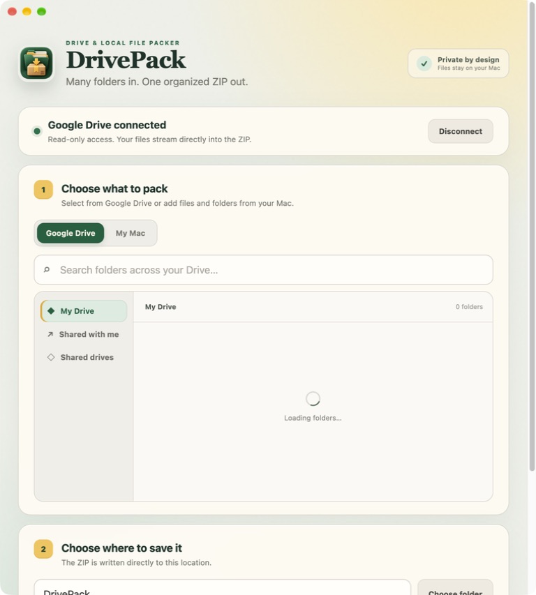Click the My Drive diamond icon
Screen dimensions: 536x595
pyautogui.click(x=51, y=311)
